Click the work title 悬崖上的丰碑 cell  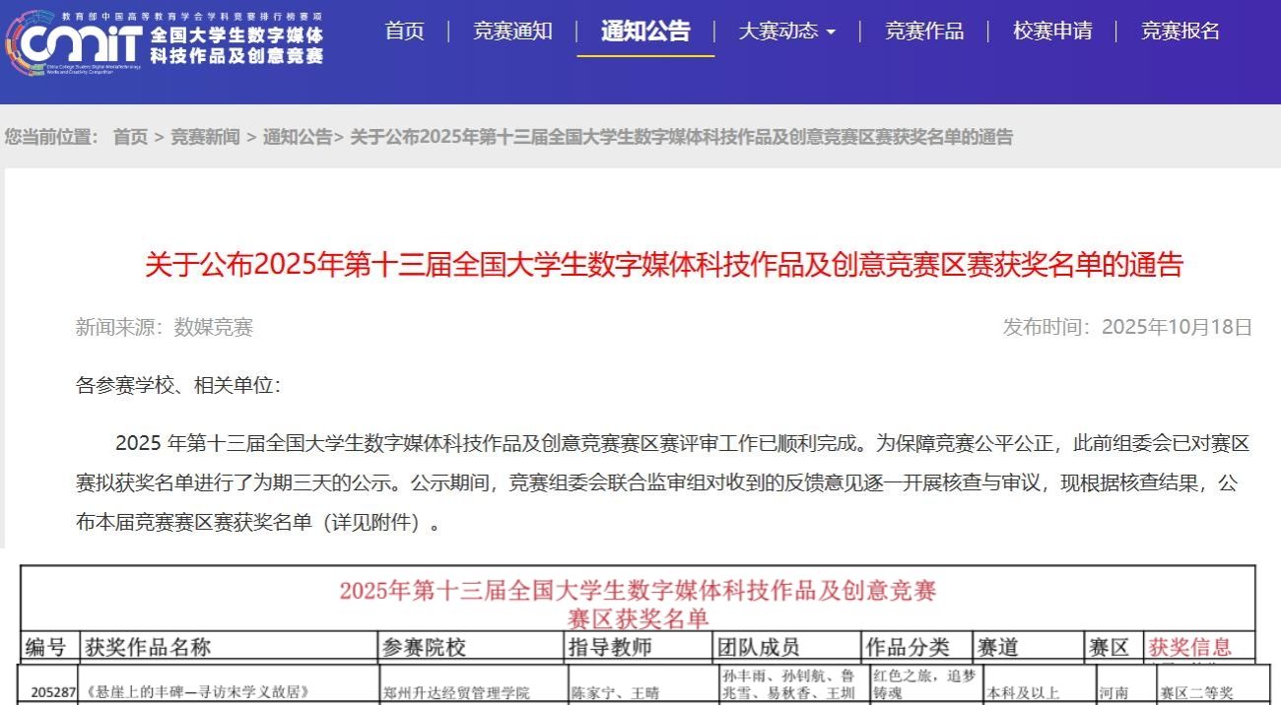[199, 692]
